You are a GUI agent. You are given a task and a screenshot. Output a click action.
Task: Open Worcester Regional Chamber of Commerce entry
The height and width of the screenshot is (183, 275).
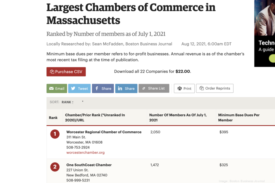coord(104,132)
